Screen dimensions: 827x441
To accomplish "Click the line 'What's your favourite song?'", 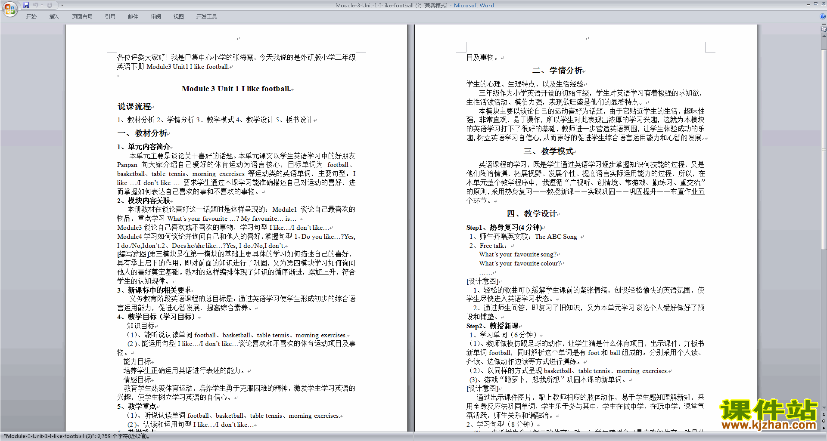I will click(518, 254).
